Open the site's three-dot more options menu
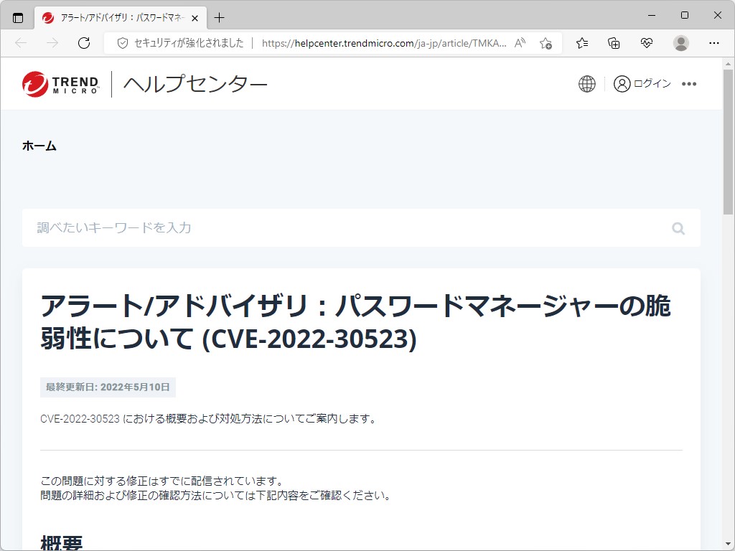 689,84
